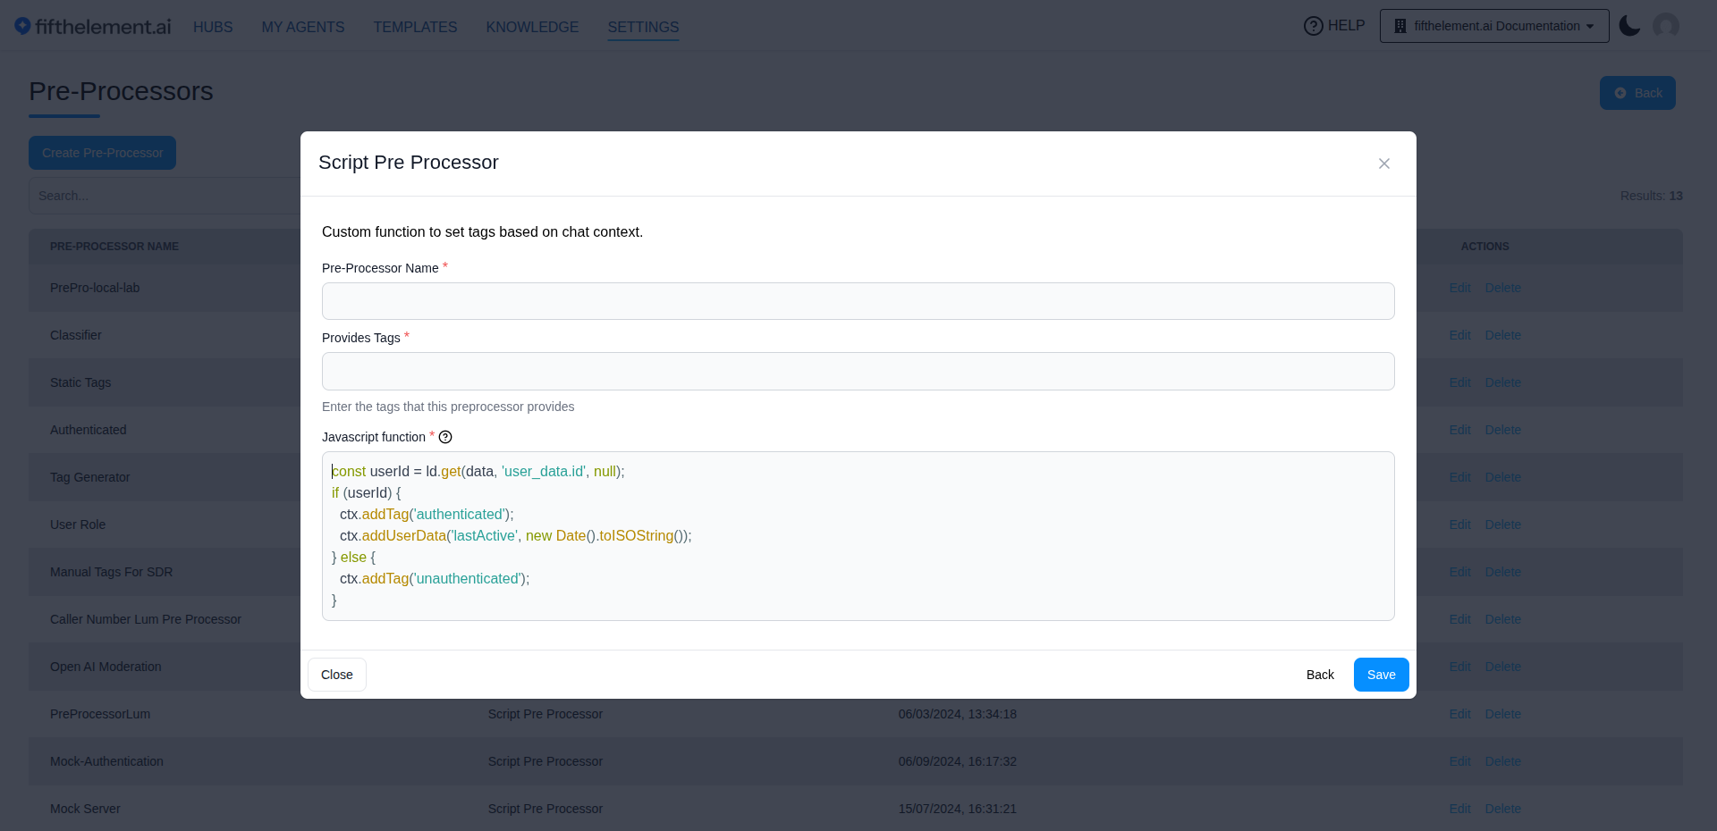1717x831 pixels.
Task: Click Create Pre-Processor button
Action: pos(102,153)
